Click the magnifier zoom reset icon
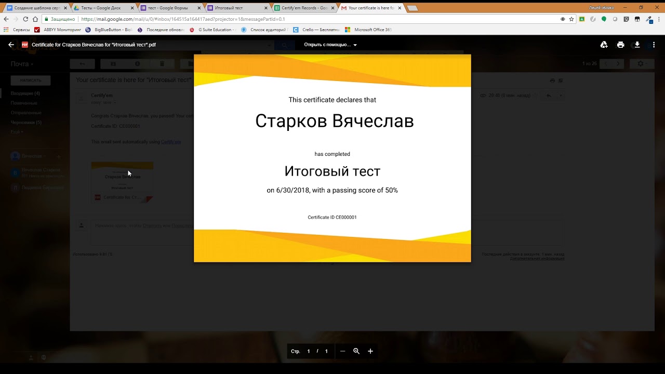Image resolution: width=665 pixels, height=374 pixels. click(x=356, y=351)
